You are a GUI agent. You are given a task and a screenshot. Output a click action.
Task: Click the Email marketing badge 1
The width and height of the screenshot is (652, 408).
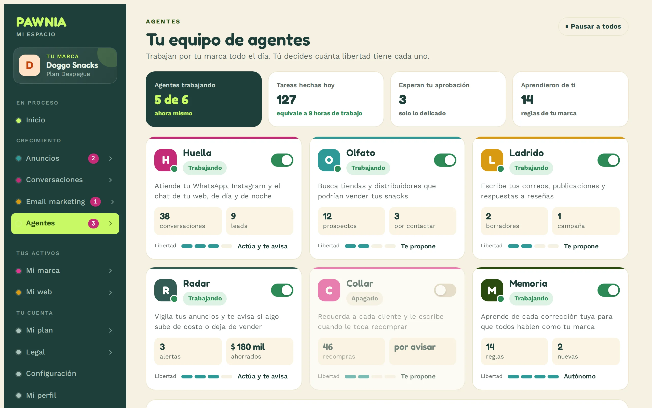tap(95, 201)
